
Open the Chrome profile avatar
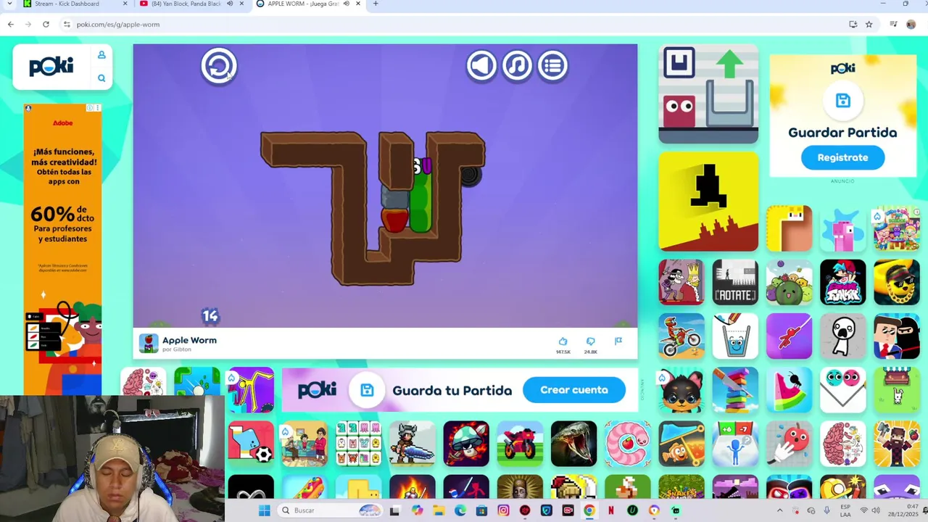click(911, 24)
